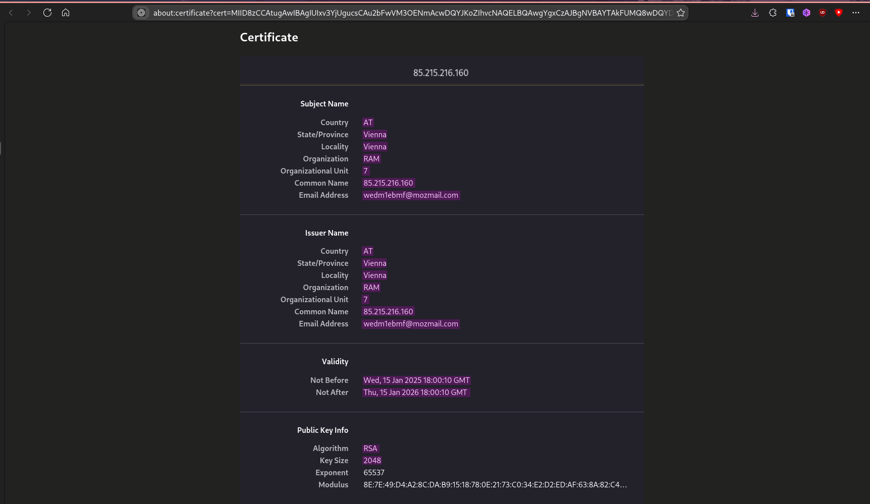Open the red shield play-button extension
870x504 pixels.
839,13
